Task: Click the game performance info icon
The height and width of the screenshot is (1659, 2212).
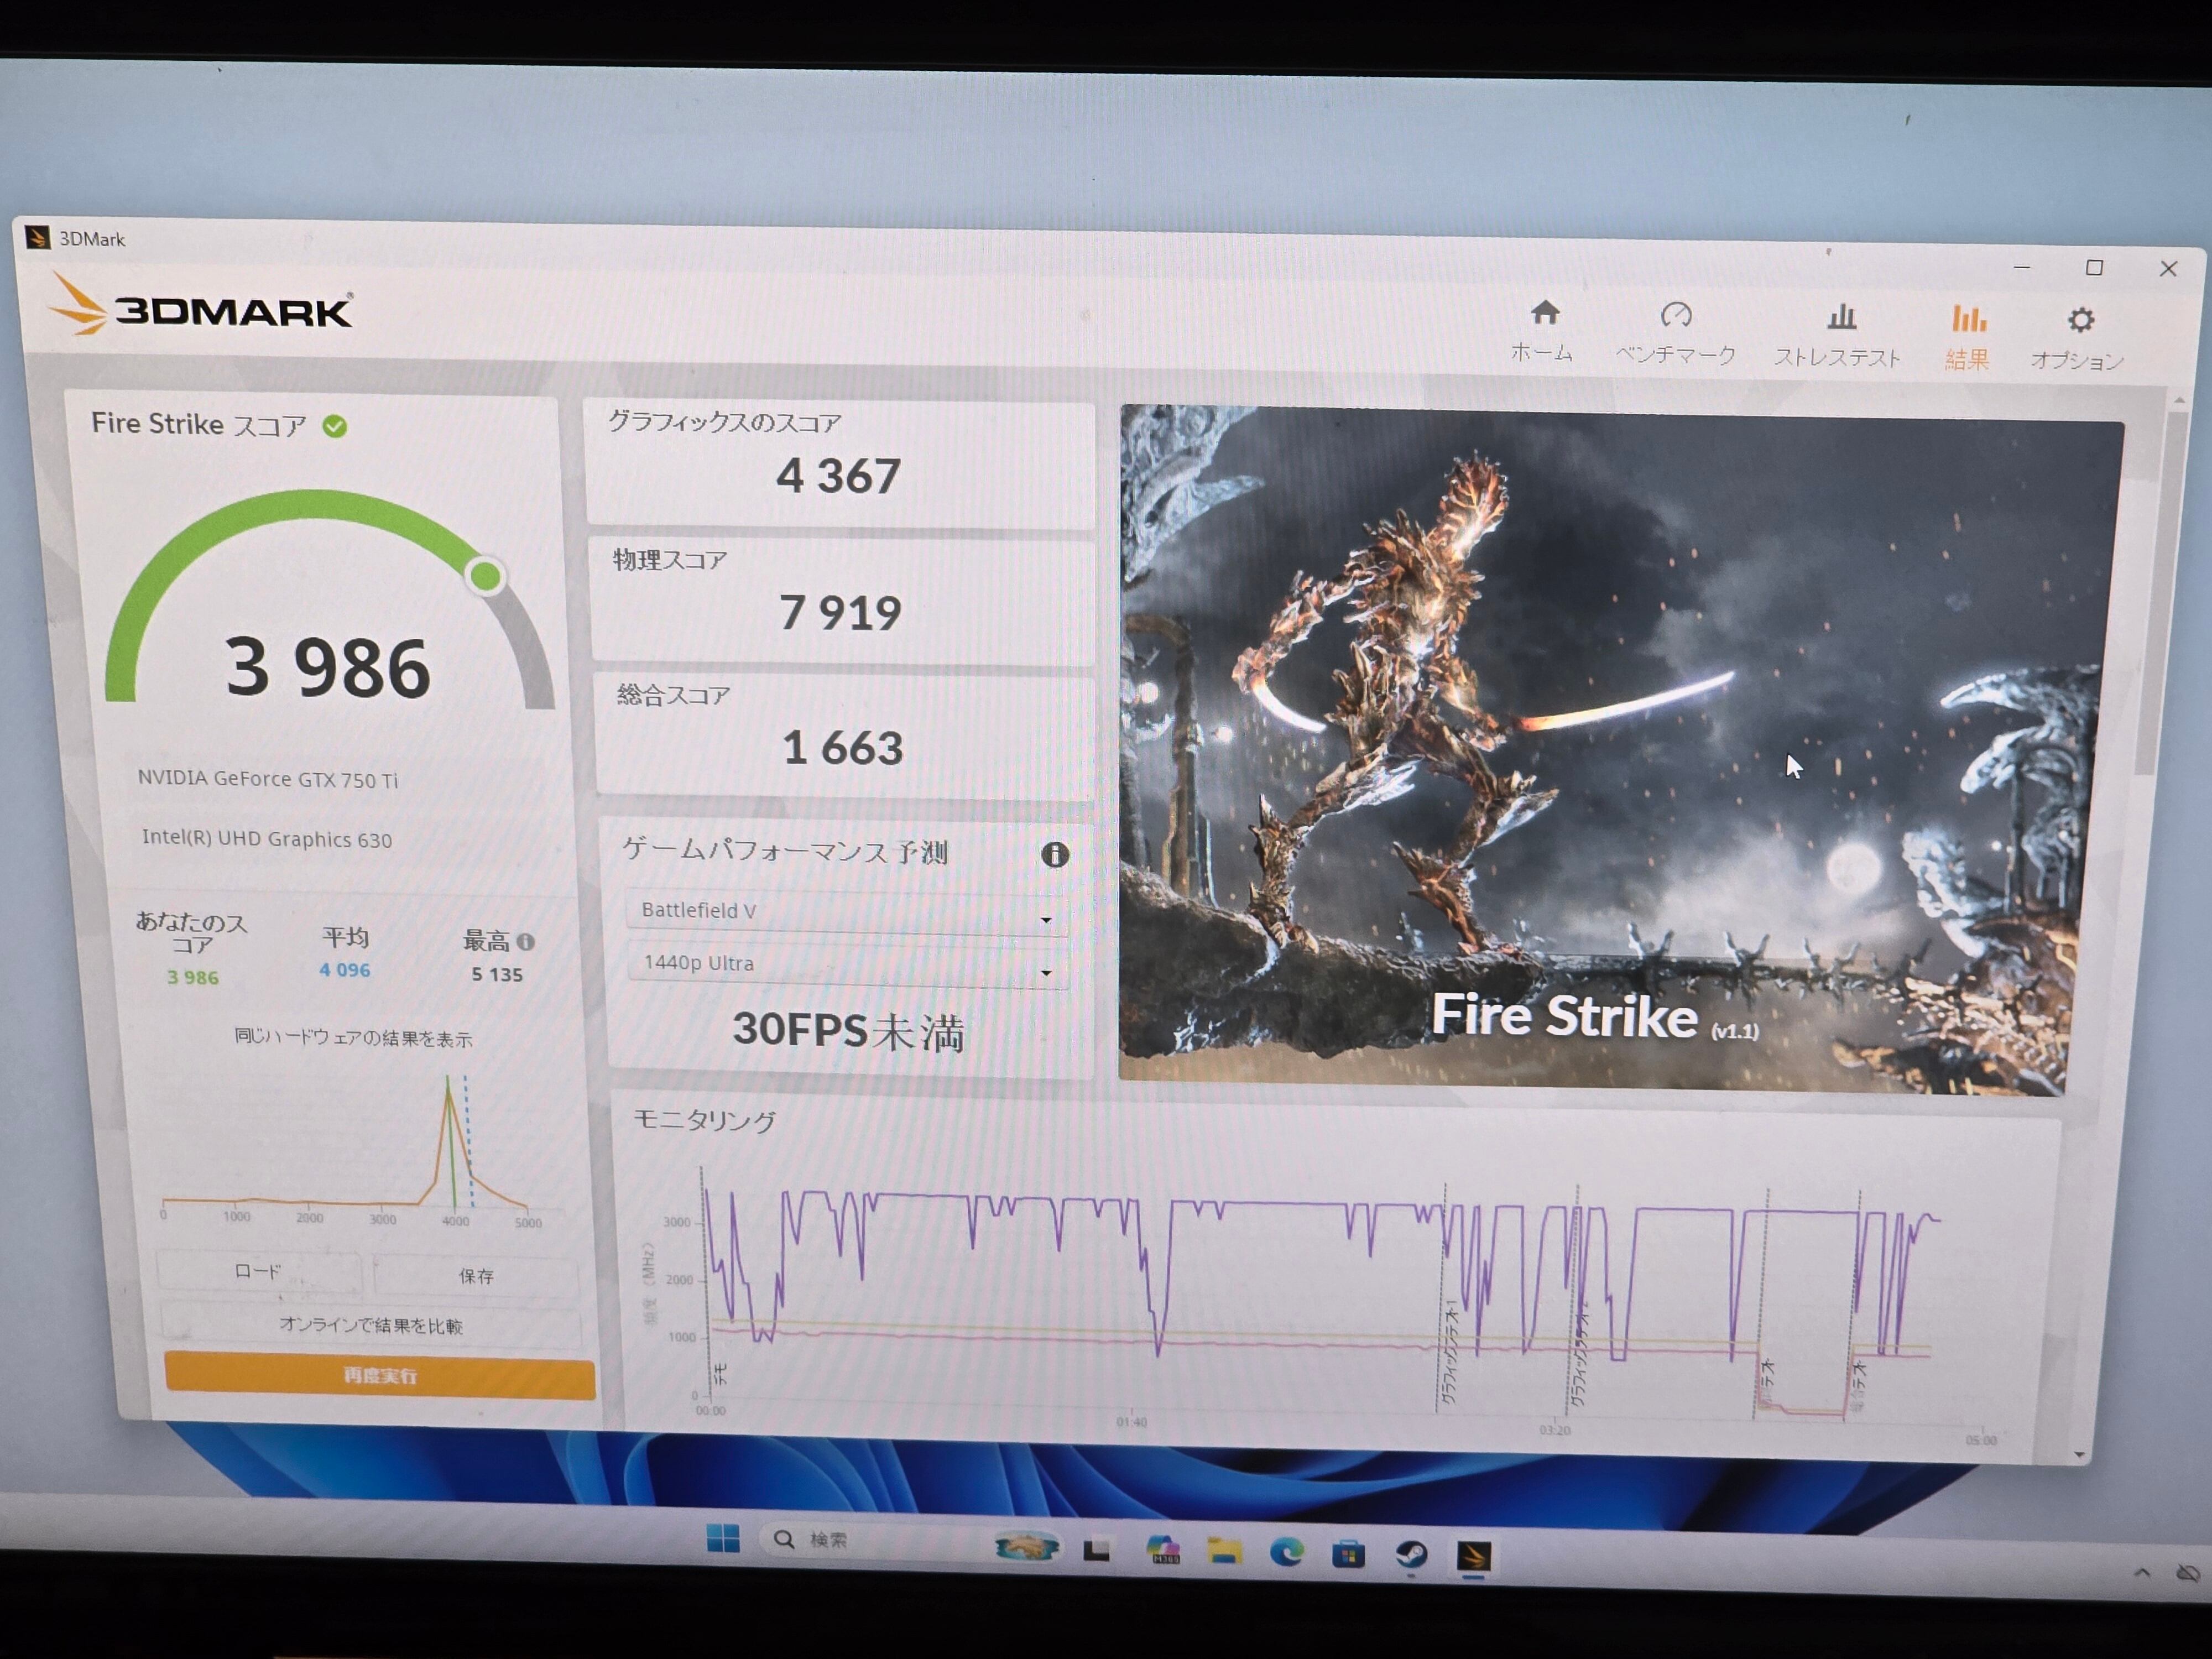Action: point(1055,855)
